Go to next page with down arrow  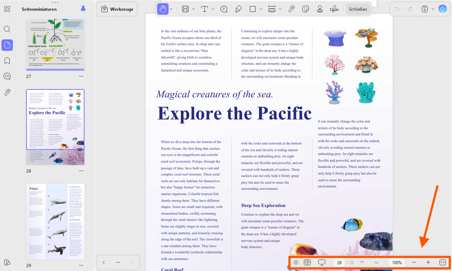[376, 262]
